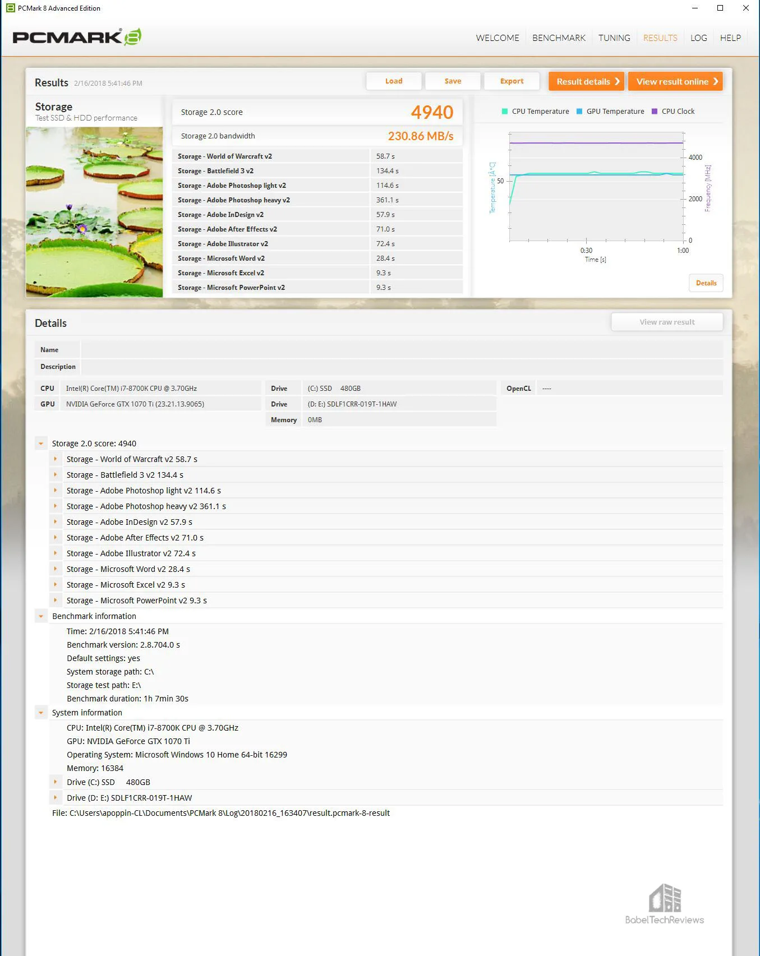Click the temperature and clock chart
760x956 pixels.
pyautogui.click(x=596, y=187)
